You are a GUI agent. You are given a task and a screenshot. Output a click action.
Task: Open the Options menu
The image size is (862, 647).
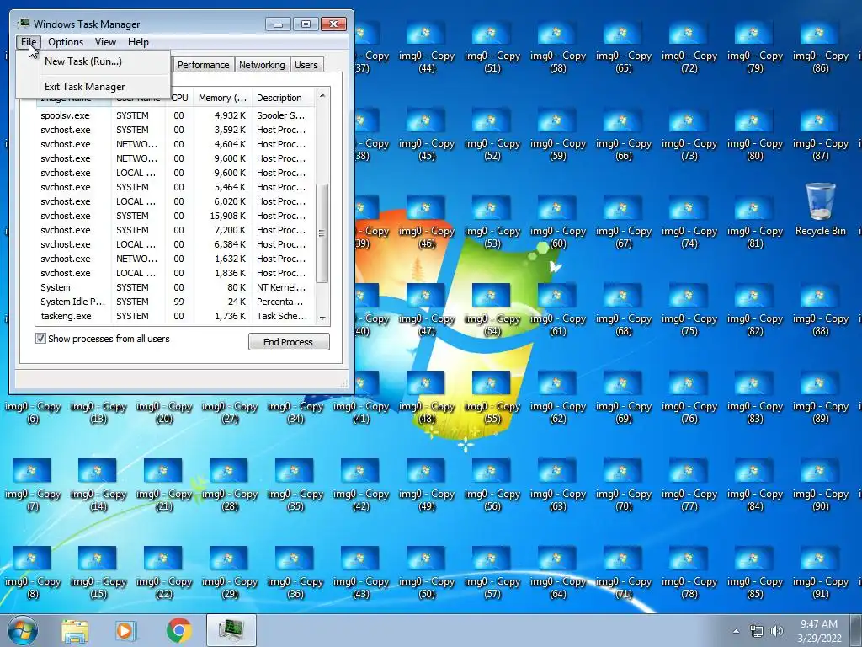[x=66, y=42]
